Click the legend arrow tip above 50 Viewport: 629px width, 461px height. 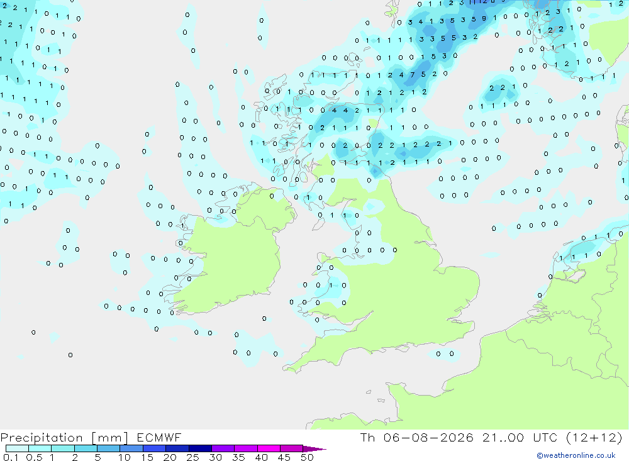(314, 449)
